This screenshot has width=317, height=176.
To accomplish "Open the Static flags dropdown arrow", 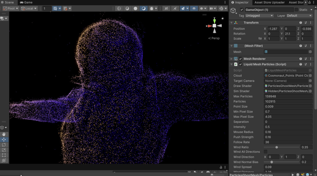I will point(311,10).
